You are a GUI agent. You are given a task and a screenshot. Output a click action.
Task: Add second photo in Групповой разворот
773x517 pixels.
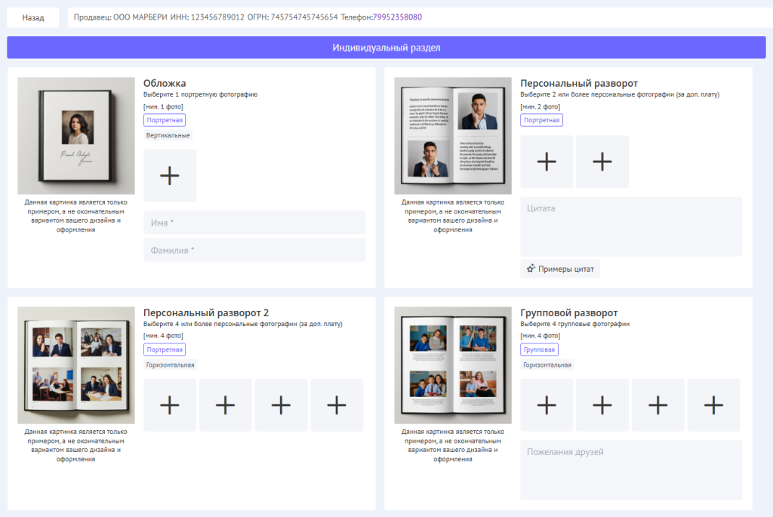pyautogui.click(x=602, y=405)
